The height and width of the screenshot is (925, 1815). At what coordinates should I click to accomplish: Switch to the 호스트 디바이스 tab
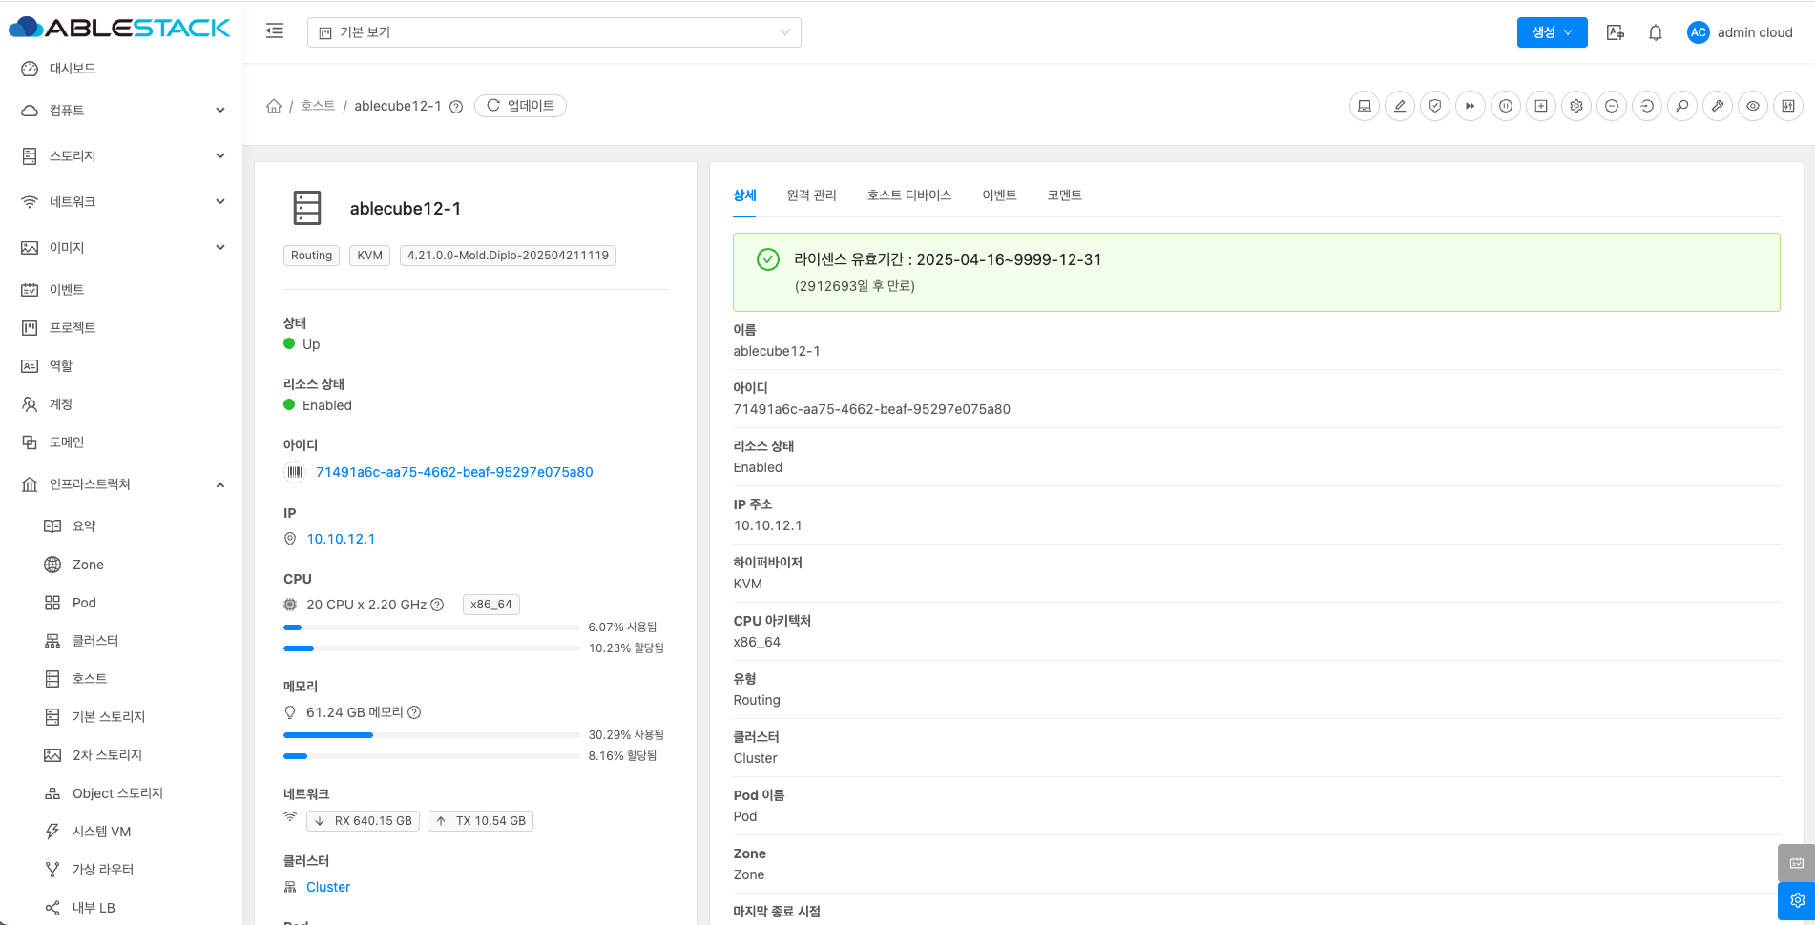coord(908,195)
